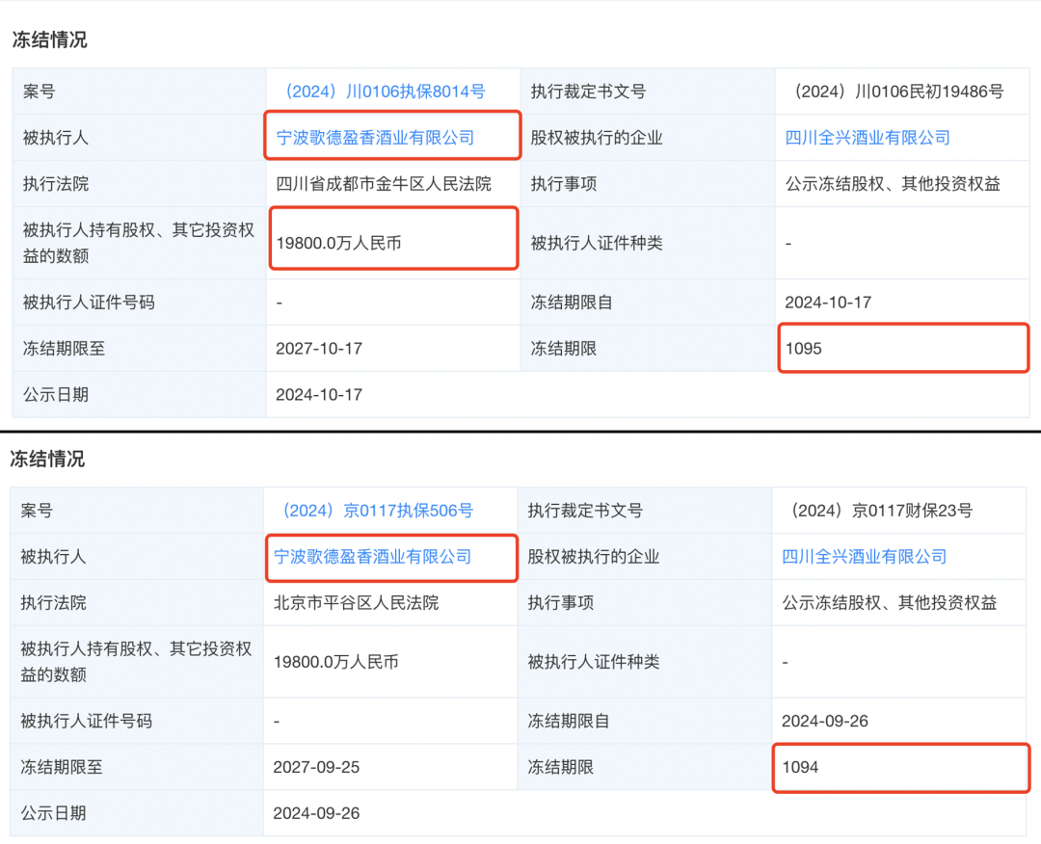Click 19800.0万人民币 amount in top table
1041x844 pixels.
(338, 243)
